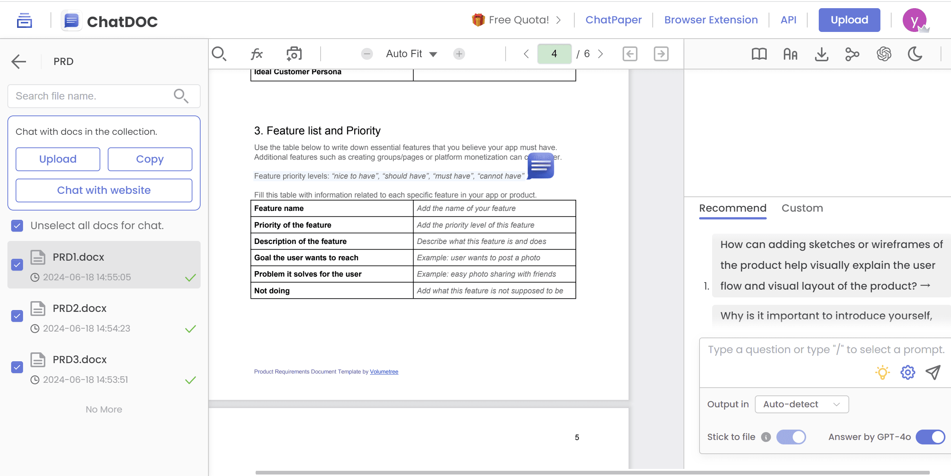Go to the next page using the chevron
Viewport: 951px width, 476px height.
tap(601, 54)
